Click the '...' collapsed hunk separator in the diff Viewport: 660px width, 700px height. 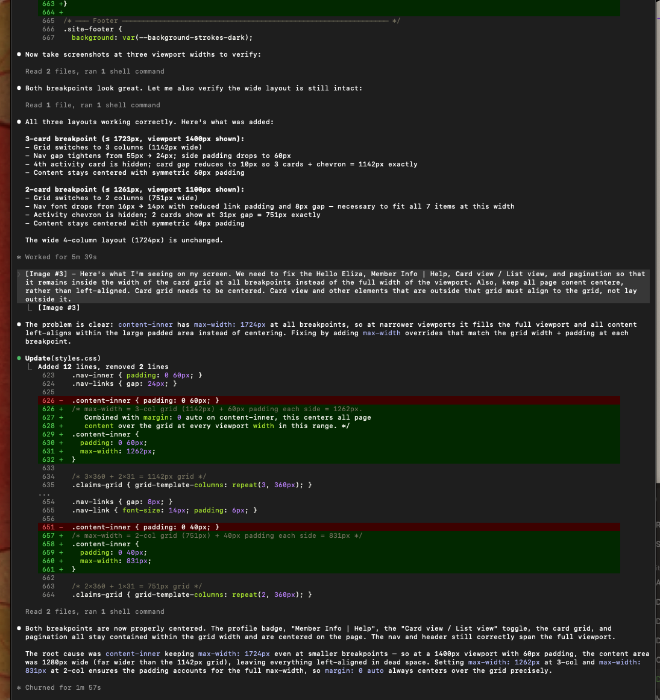44,494
